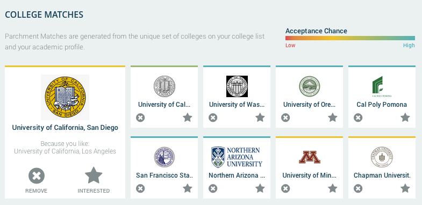Remove University of California, San Diego match
The height and width of the screenshot is (205, 422).
[x=37, y=175]
